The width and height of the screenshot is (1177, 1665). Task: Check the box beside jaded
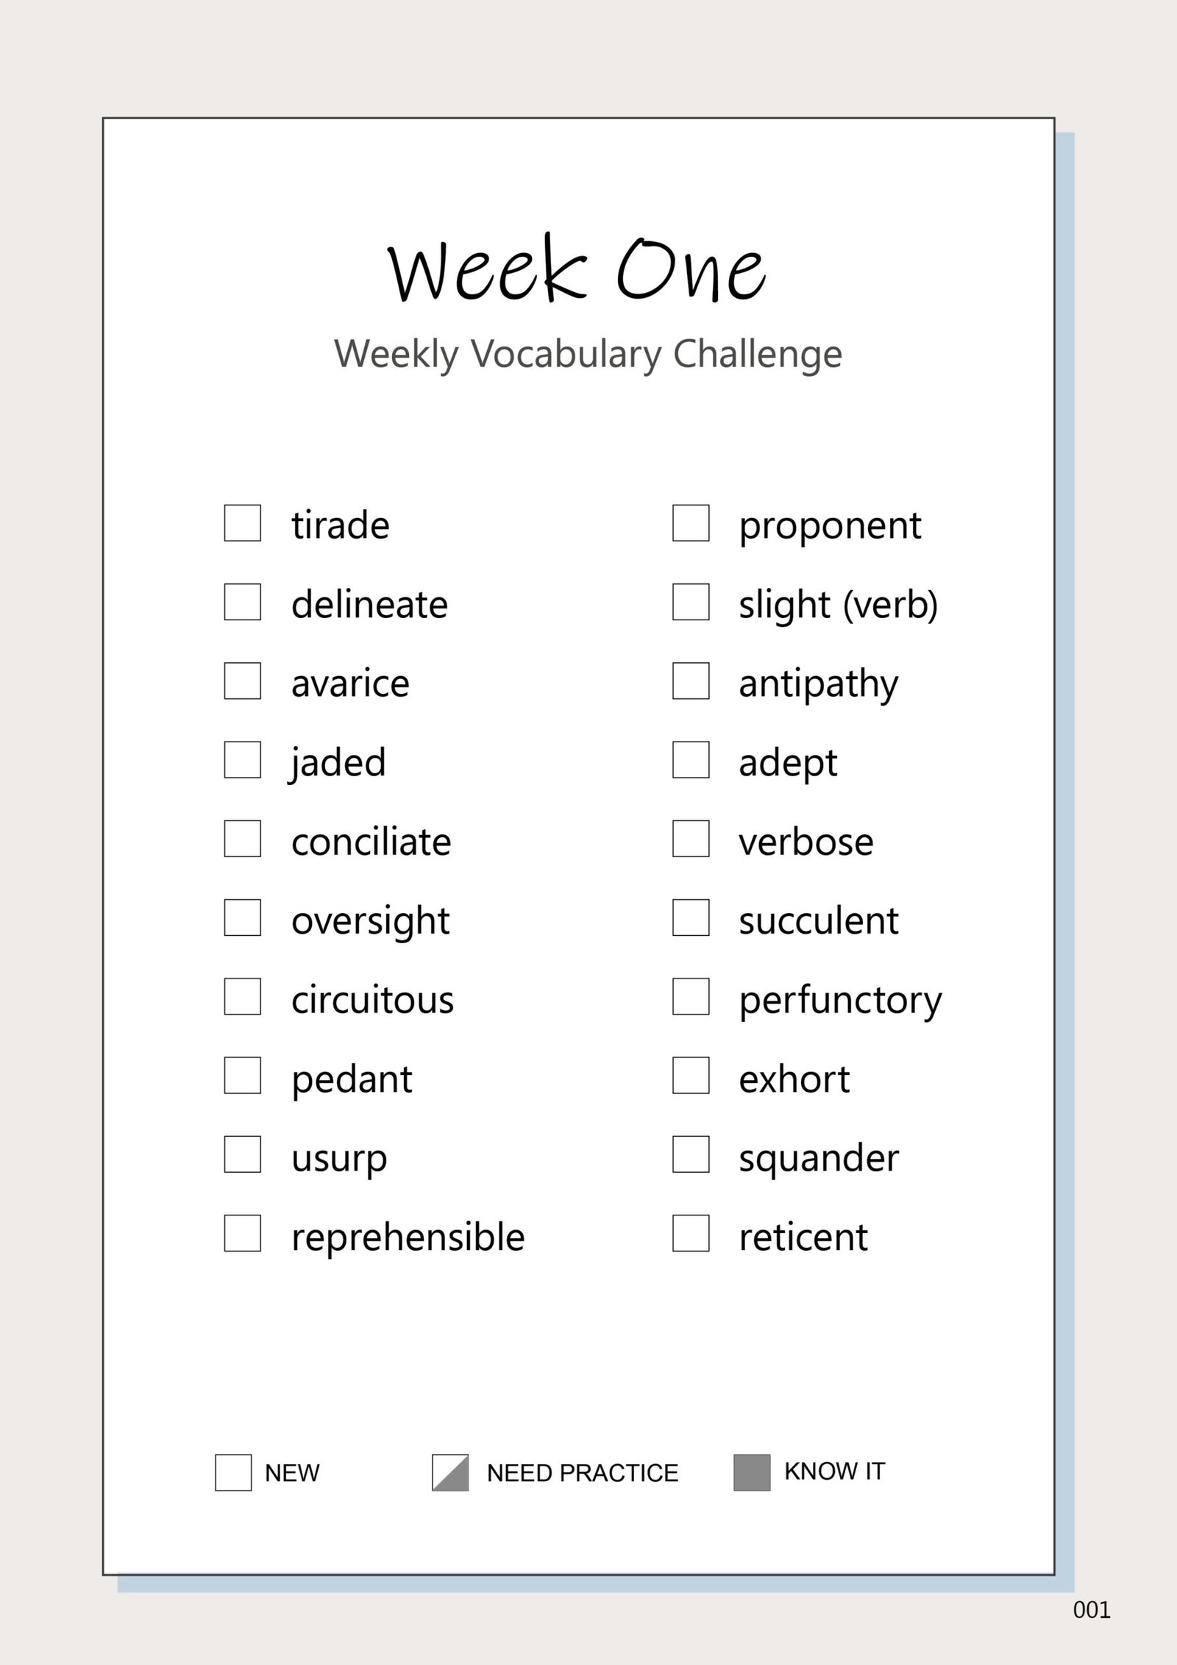[242, 759]
